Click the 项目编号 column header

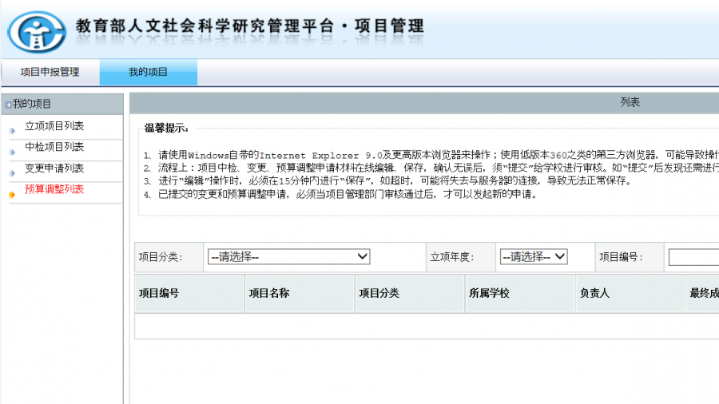coord(189,294)
